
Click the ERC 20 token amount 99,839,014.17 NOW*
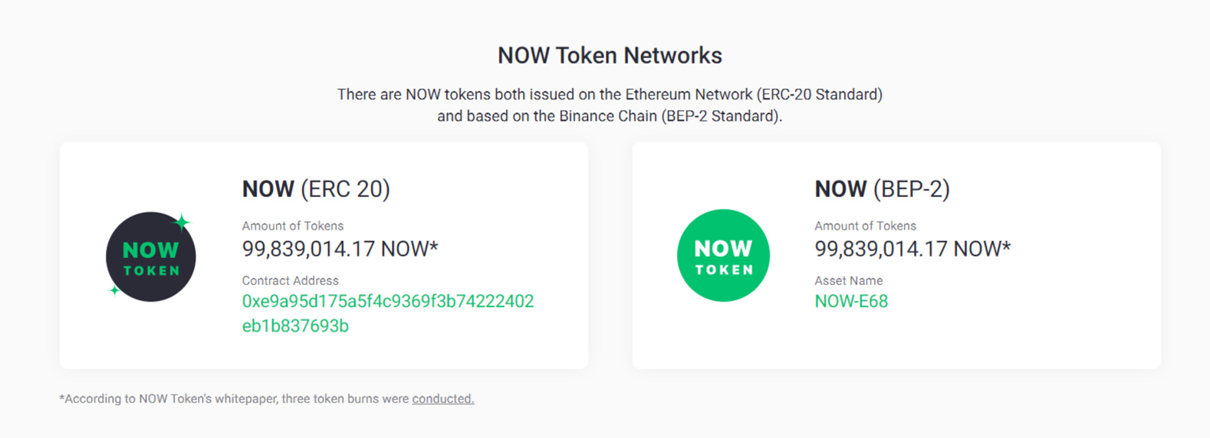click(x=340, y=249)
